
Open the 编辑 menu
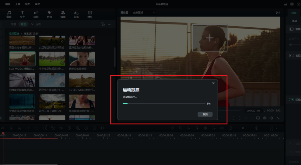[8, 4]
